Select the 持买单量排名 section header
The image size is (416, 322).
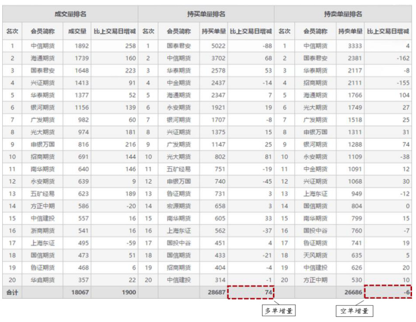[x=206, y=14]
